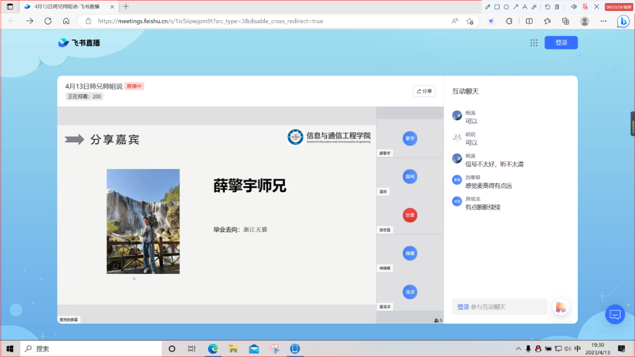The width and height of the screenshot is (635, 357).
Task: Open the Edge tab actions menu
Action: coord(10,7)
